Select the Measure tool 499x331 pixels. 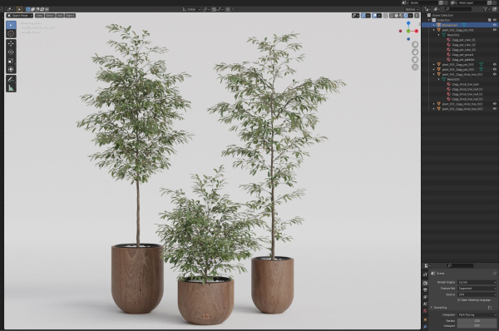11,88
